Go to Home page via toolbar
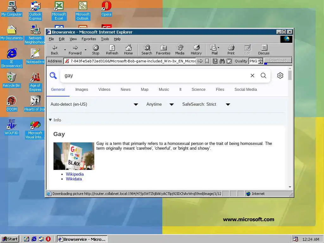The image size is (324, 243). (128, 50)
